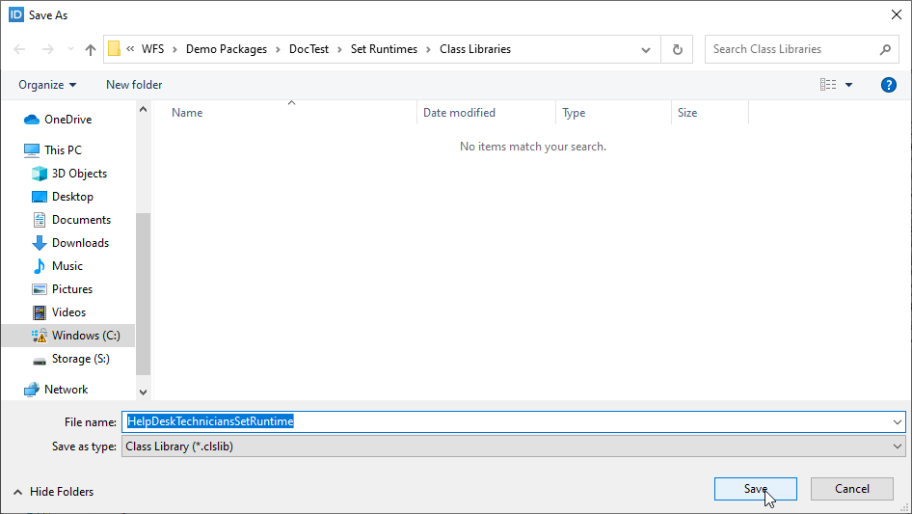Click the This PC monitor icon

(32, 150)
